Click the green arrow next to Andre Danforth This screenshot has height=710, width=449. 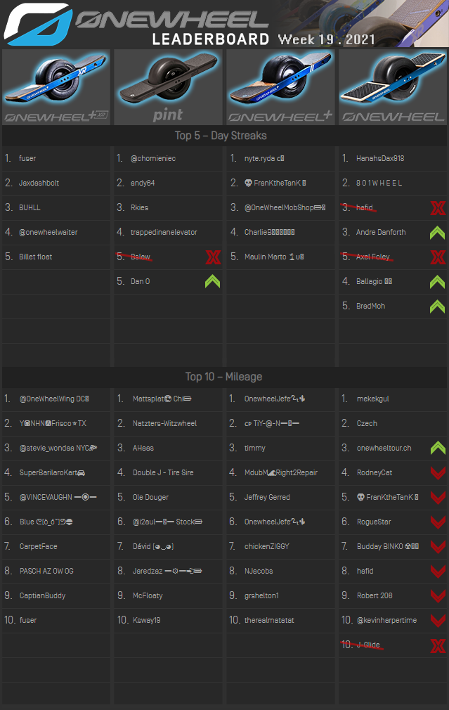point(437,232)
